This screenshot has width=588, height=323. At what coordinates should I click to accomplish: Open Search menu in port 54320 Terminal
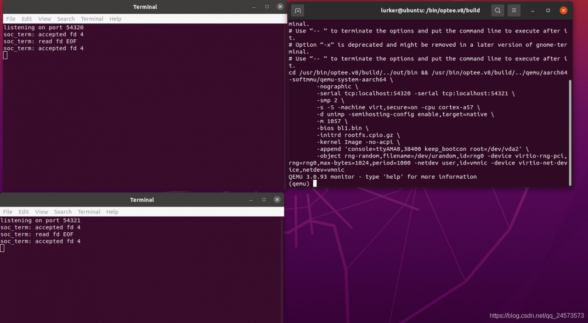[66, 19]
